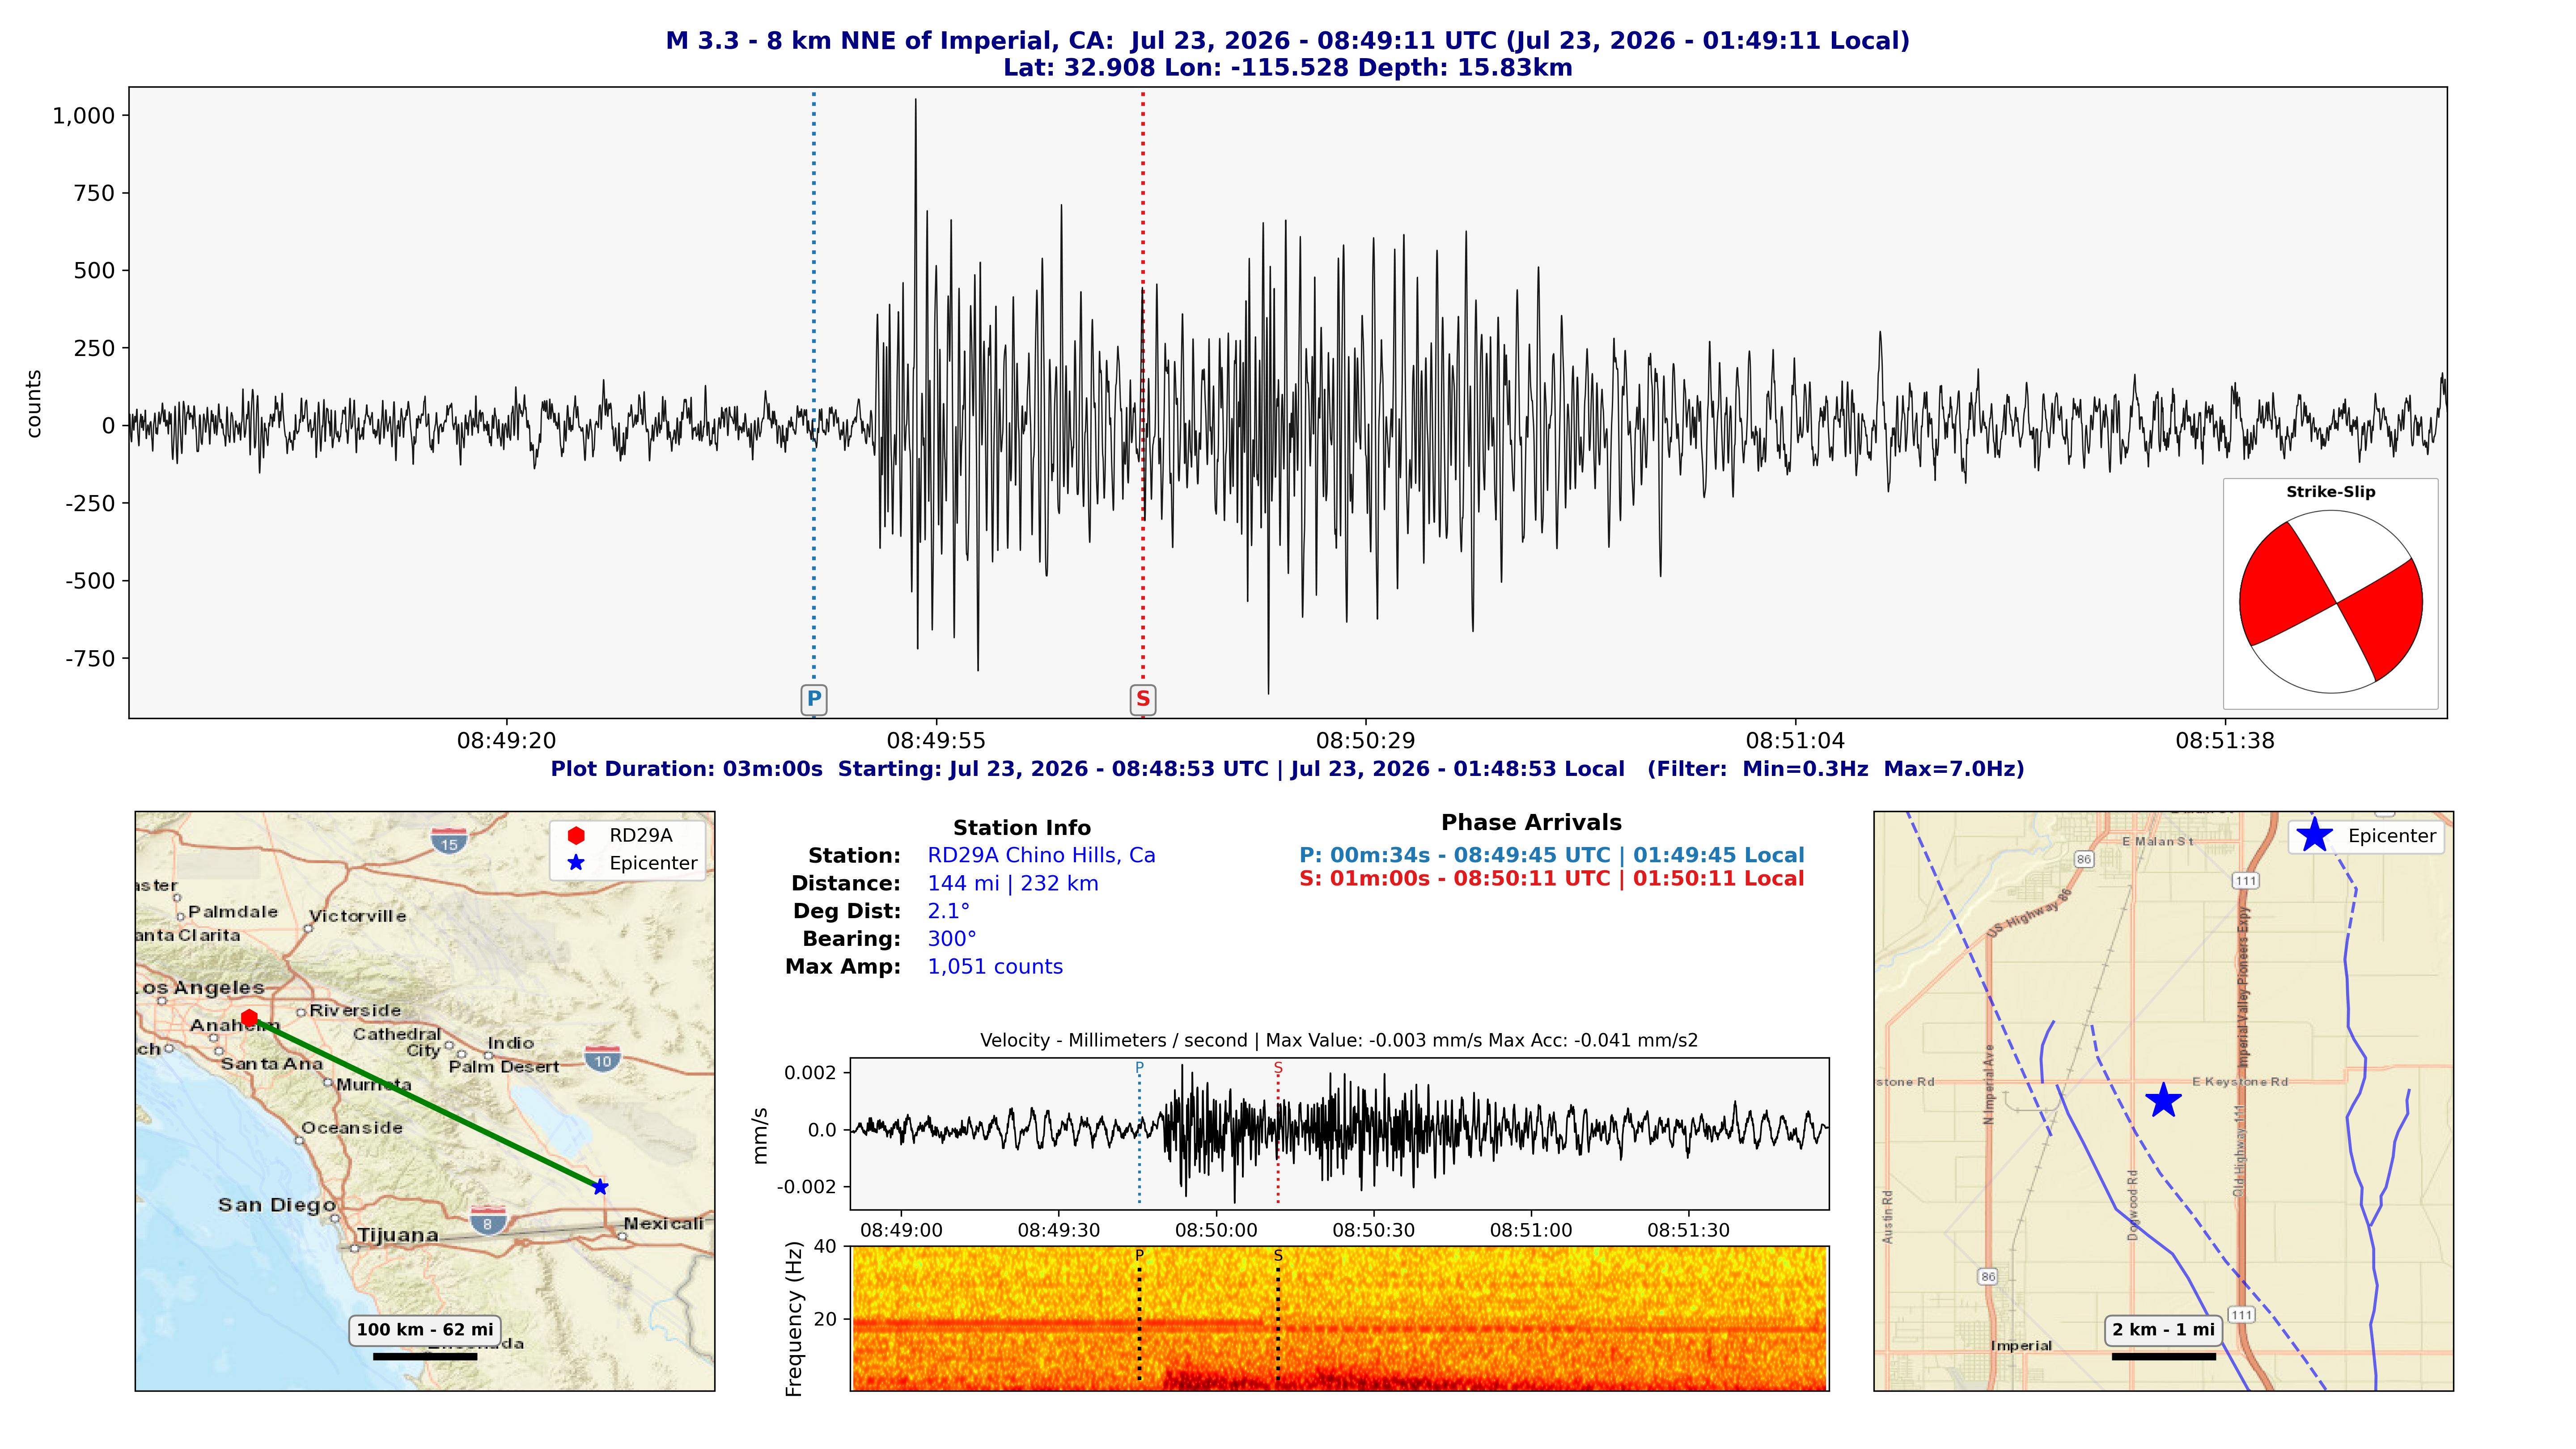This screenshot has height=1449, width=2576.
Task: Click the "1,051 counts" max amplitude value
Action: pyautogui.click(x=995, y=967)
